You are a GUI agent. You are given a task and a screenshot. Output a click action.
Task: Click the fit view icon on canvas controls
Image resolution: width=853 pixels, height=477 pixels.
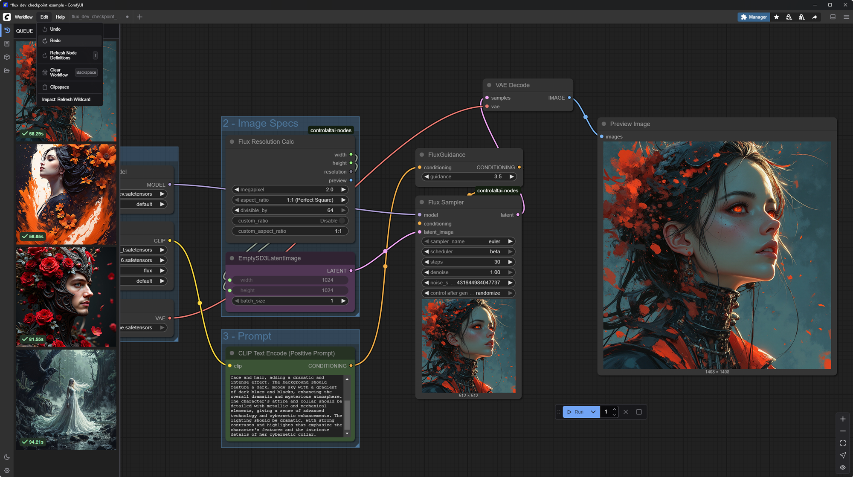tap(843, 443)
